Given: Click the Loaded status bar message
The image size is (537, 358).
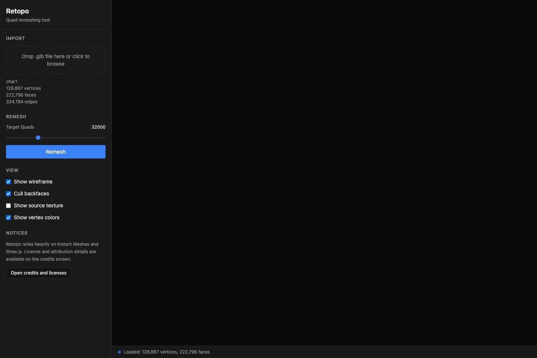Looking at the screenshot, I should pyautogui.click(x=166, y=352).
